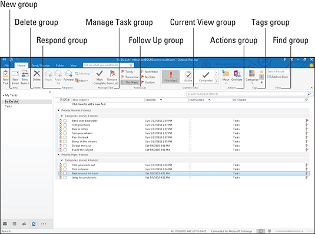
Task: Switch to Completed view
Action: coord(205,77)
